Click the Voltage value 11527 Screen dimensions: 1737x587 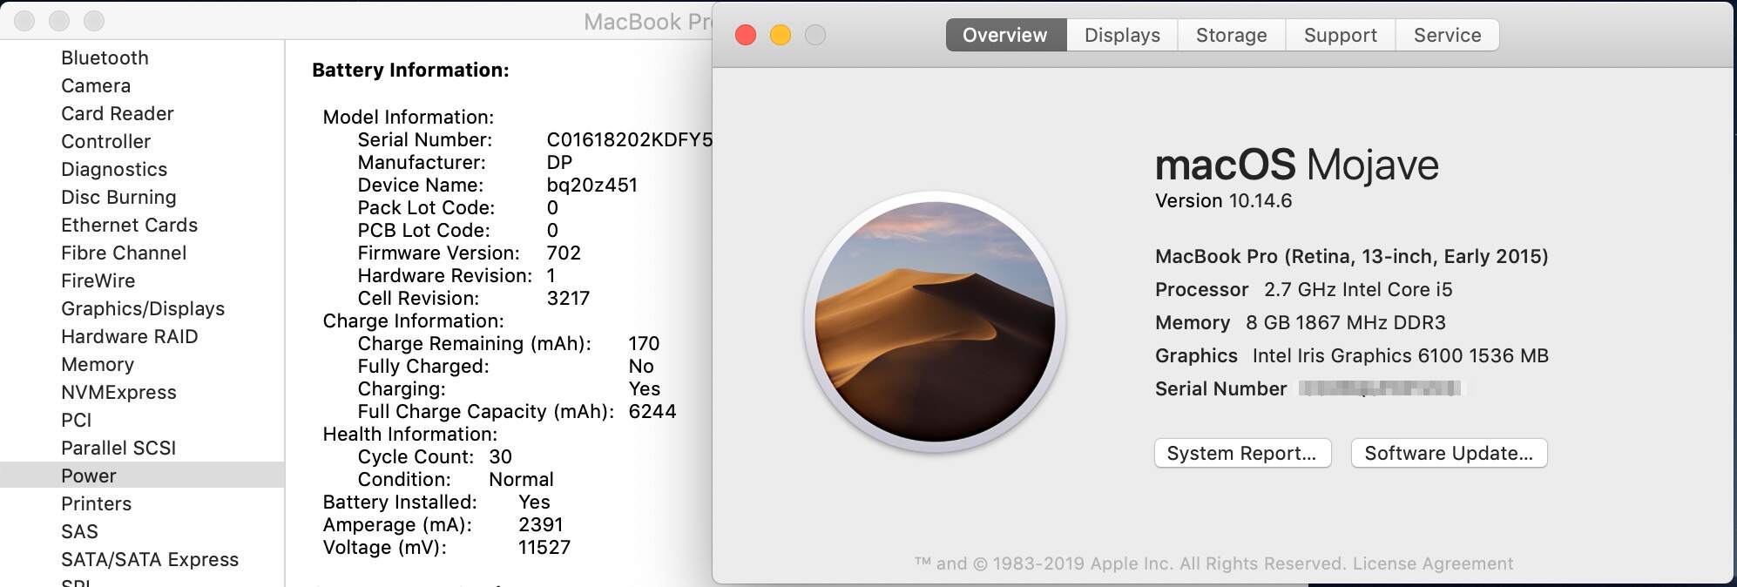[544, 547]
